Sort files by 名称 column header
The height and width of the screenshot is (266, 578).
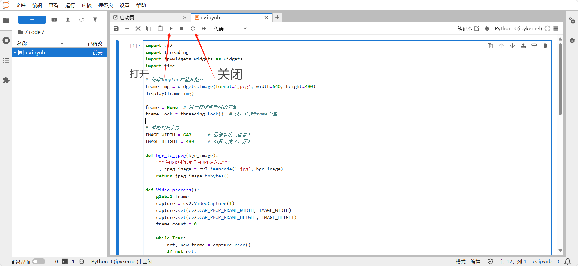(x=41, y=44)
